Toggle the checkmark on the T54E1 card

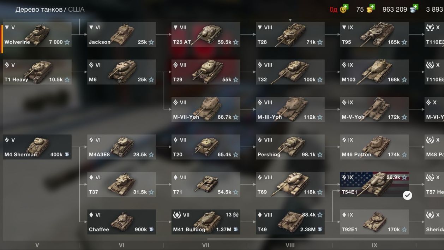click(x=407, y=195)
